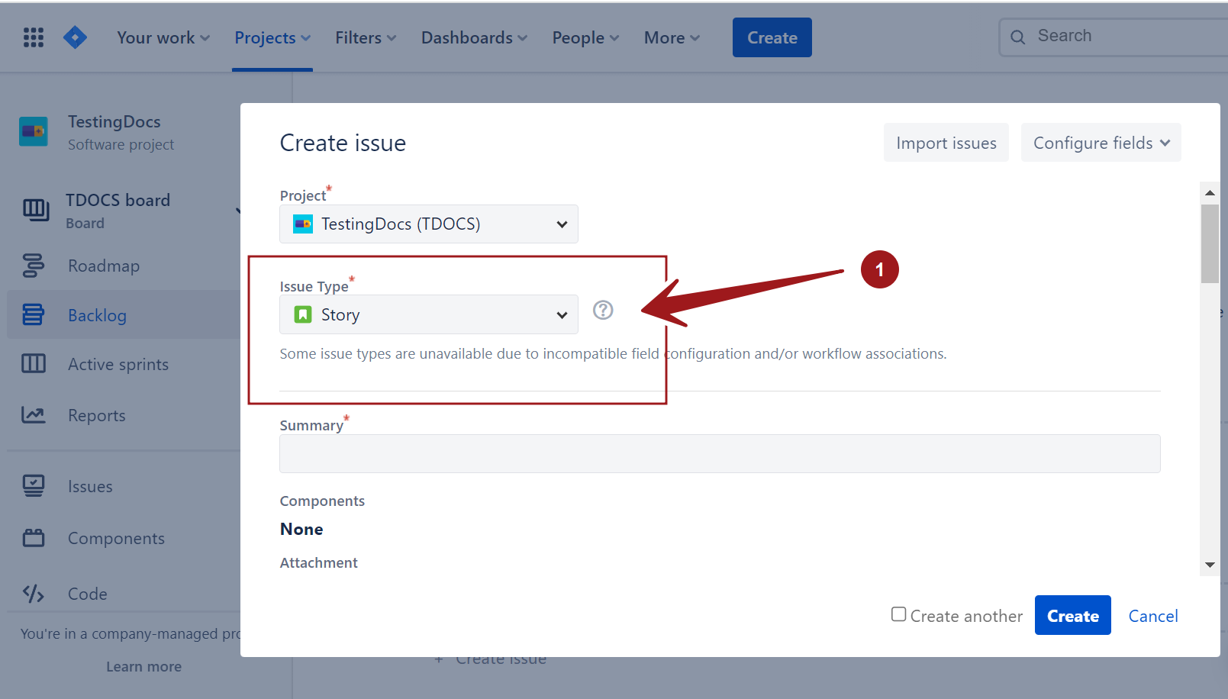
Task: Click the Code brackets icon
Action: tap(34, 594)
